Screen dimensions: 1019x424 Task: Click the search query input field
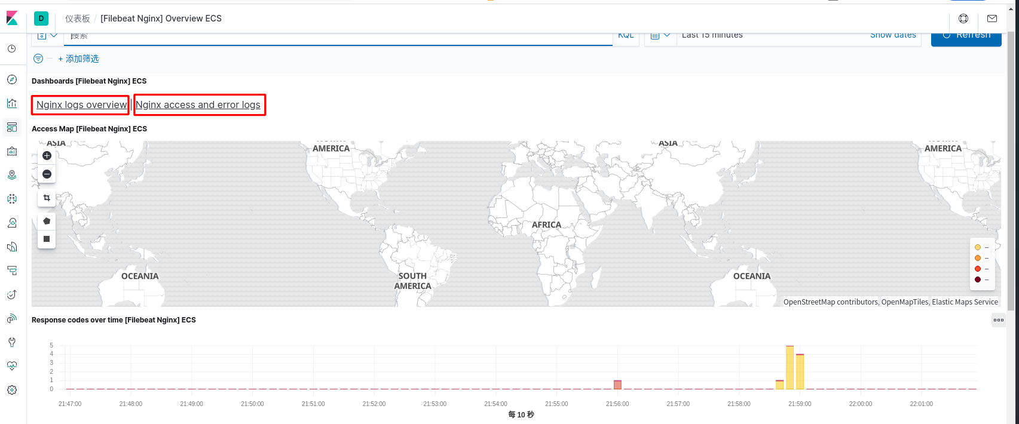[x=338, y=36]
